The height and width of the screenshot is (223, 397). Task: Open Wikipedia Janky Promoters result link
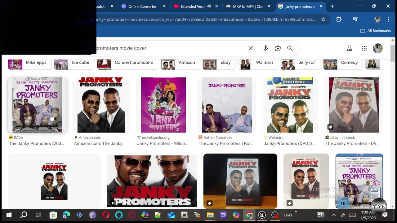point(162,143)
